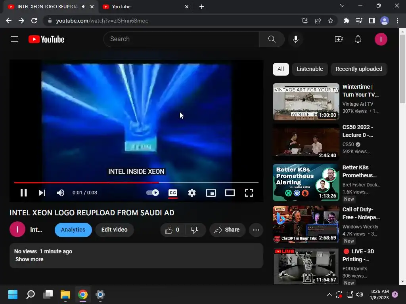Image resolution: width=406 pixels, height=304 pixels.
Task: Open the Create video camera icon
Action: click(339, 39)
